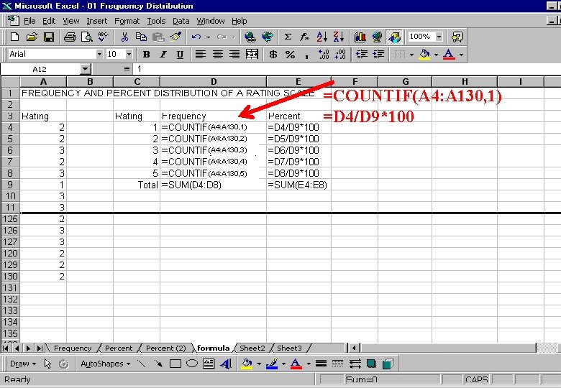Click the formula bar input field
The height and width of the screenshot is (388, 561).
coord(345,69)
